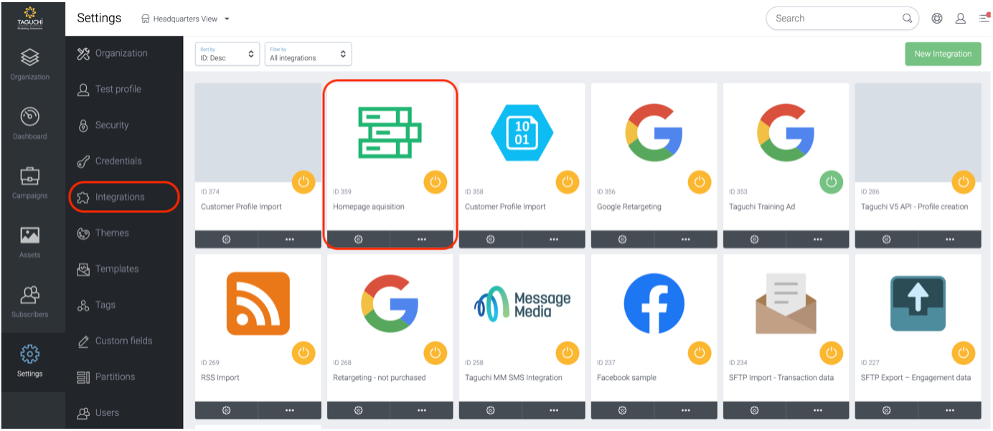The width and height of the screenshot is (993, 431).
Task: Toggle power for ID 374 Customer Profile Import
Action: click(303, 182)
